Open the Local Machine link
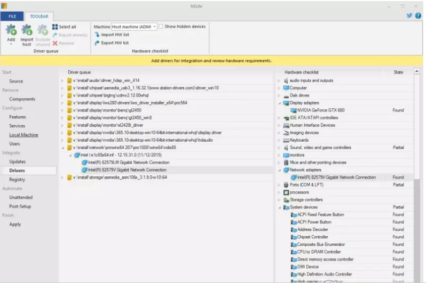Screen dimensions: 426x283 [23, 135]
